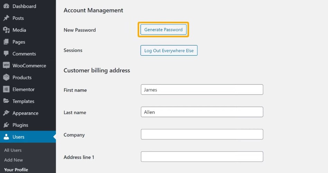This screenshot has height=173, width=328.
Task: Open the Your Profile submenu link
Action: pos(16,170)
